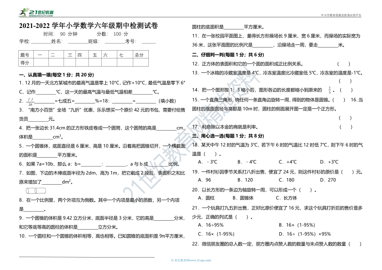Viewport: 382px width, 270px height.
Task: Click section heading 二、仔细判一判(每题 1 分; 共 6 分)
Action: click(228, 55)
